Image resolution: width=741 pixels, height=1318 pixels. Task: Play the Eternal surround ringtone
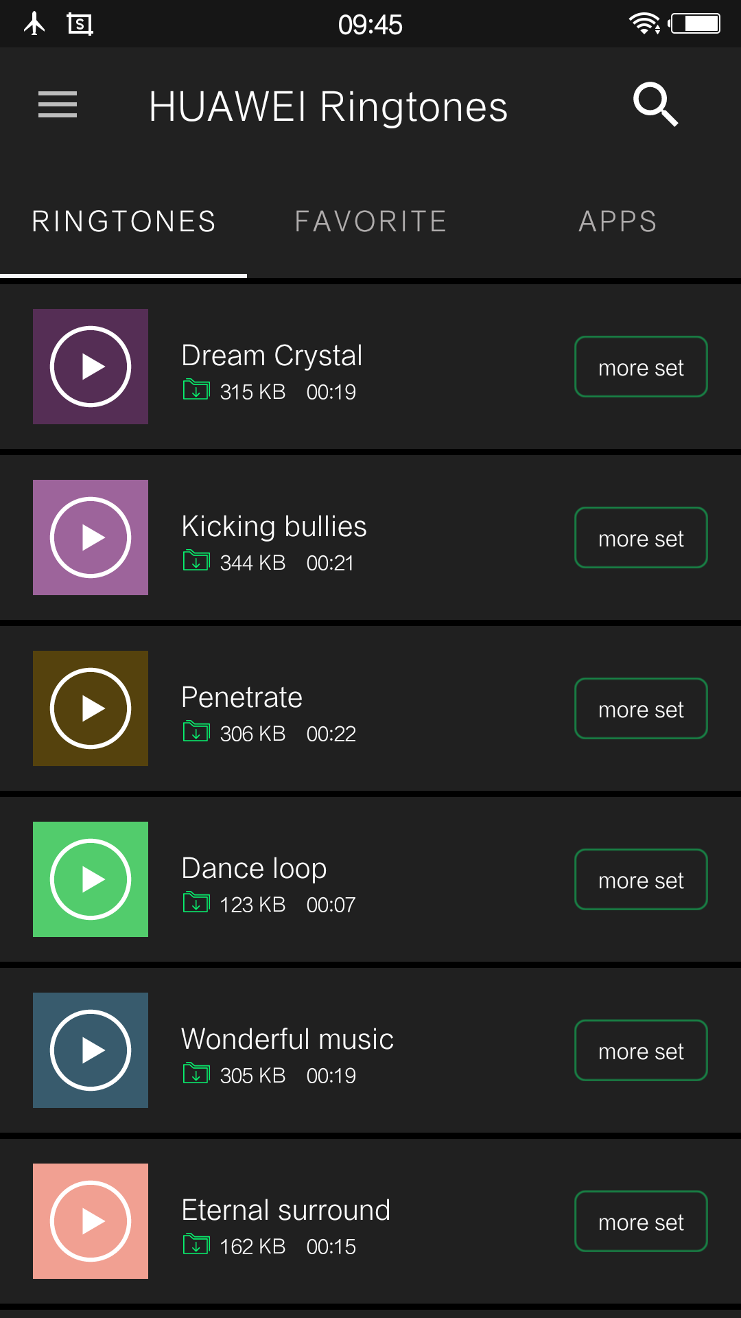click(x=91, y=1221)
